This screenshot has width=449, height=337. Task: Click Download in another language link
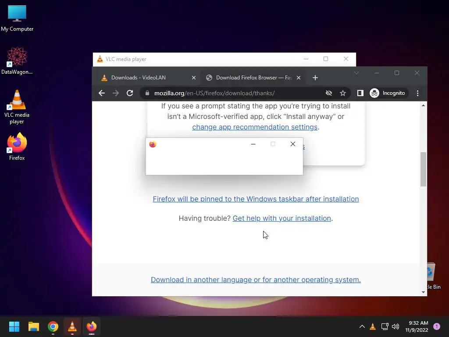point(256,280)
